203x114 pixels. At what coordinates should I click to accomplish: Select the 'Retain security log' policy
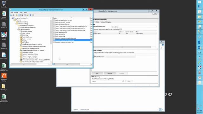[x=60, y=34]
